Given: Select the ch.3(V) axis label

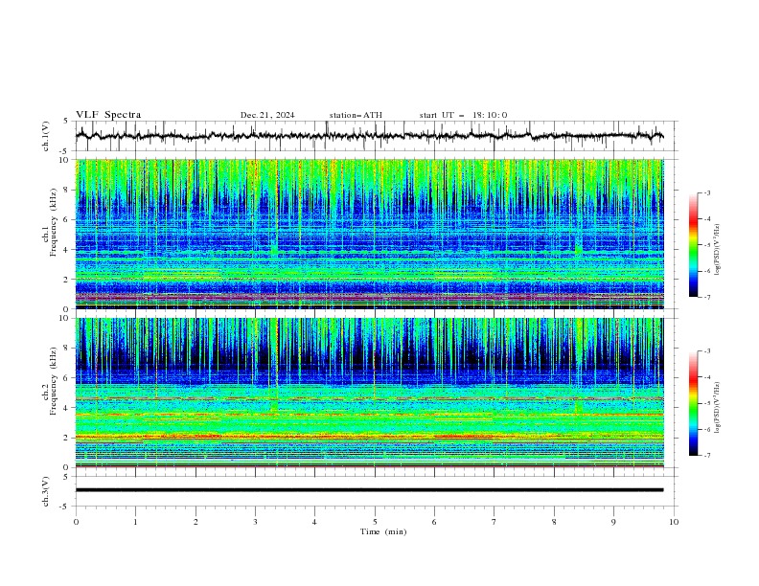Looking at the screenshot, I should point(46,491).
